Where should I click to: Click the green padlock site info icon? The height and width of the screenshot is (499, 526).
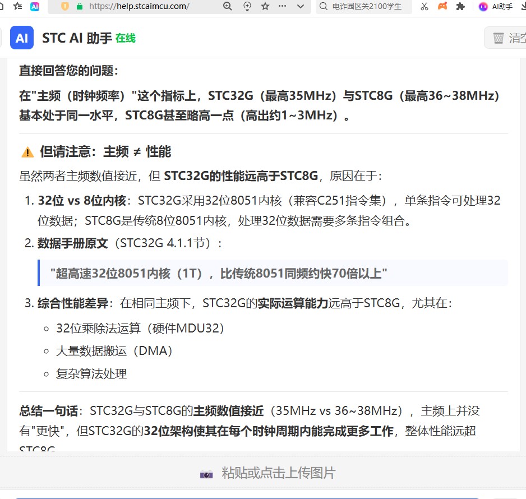[x=80, y=6]
